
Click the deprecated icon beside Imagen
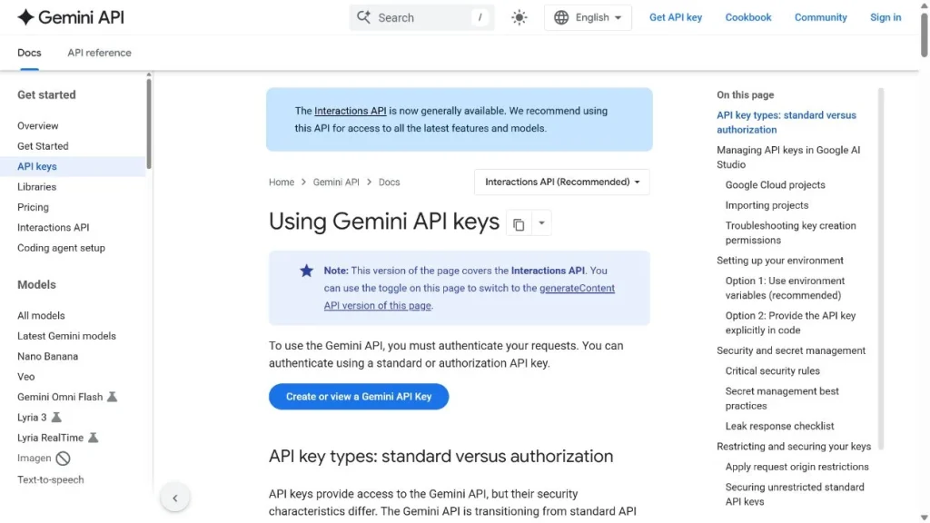coord(63,459)
